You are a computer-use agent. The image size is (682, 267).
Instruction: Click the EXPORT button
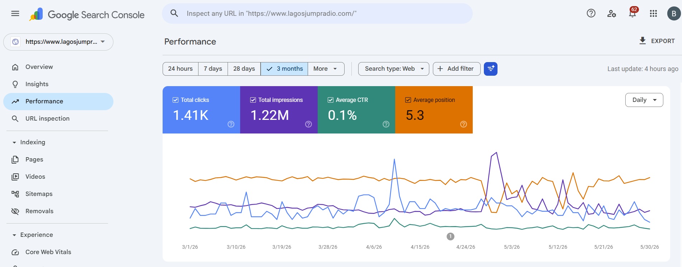point(657,41)
